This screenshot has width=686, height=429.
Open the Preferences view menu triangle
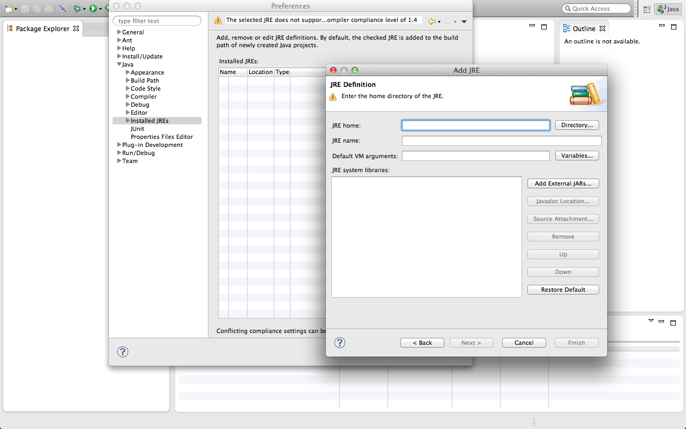click(x=464, y=21)
